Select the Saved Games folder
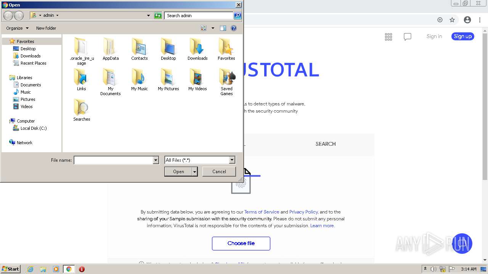The width and height of the screenshot is (488, 274). click(226, 81)
